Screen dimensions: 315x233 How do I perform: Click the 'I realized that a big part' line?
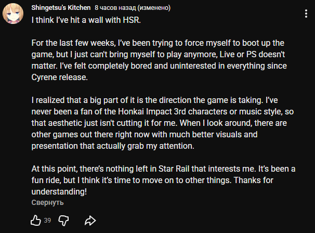click(x=83, y=100)
